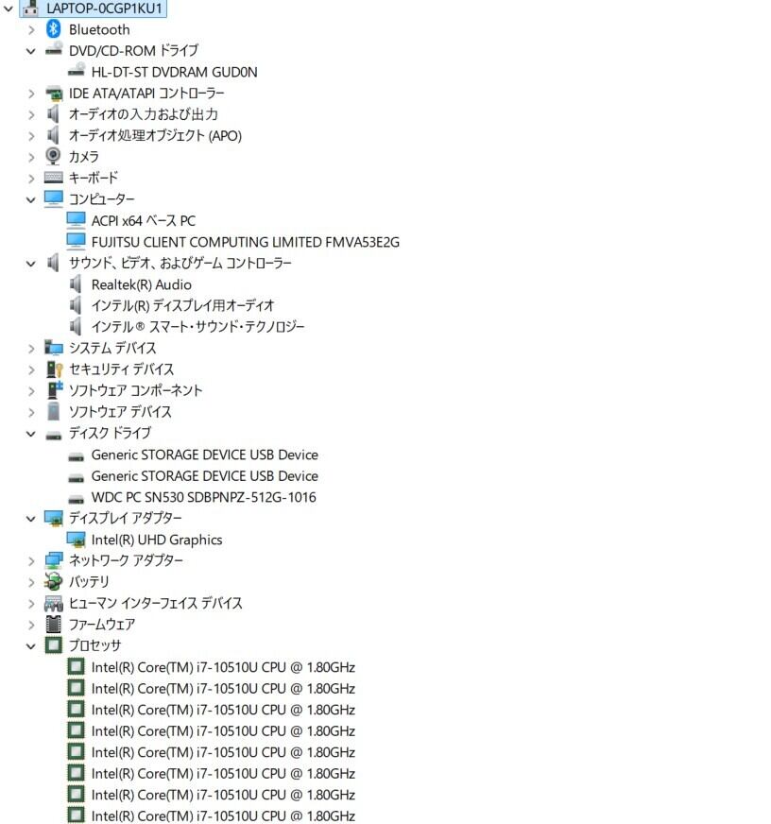Collapse the ディスク ドライブ node

point(31,434)
